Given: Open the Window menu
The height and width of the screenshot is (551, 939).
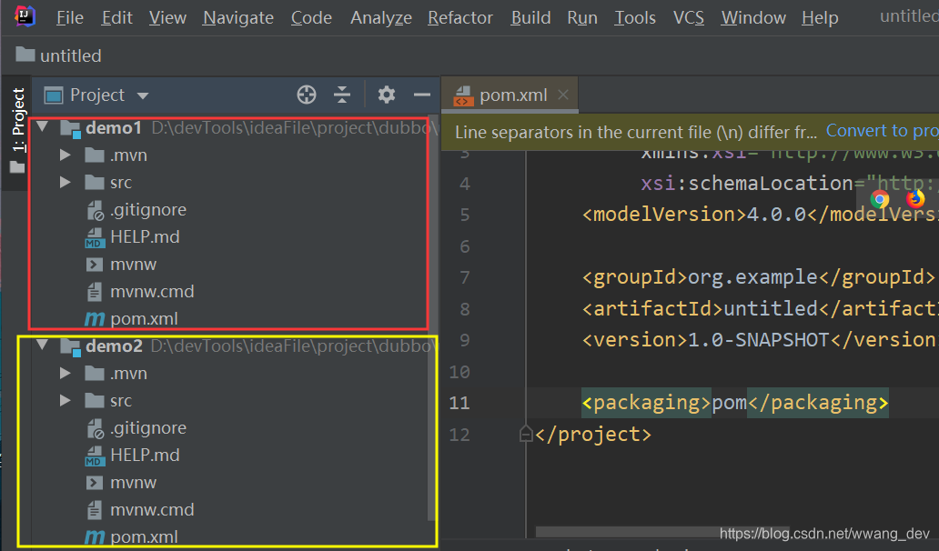Looking at the screenshot, I should 753,18.
